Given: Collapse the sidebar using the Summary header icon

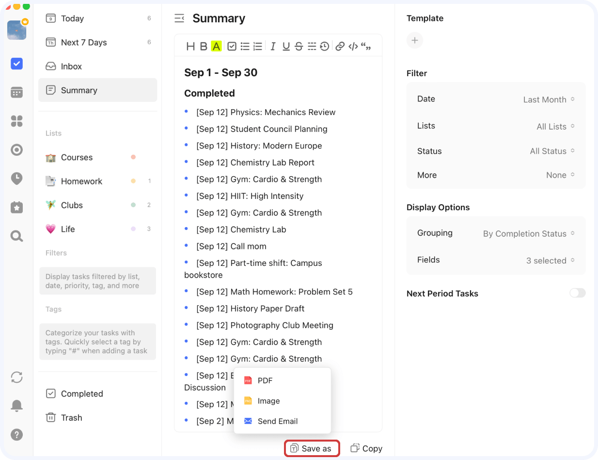Looking at the screenshot, I should coord(179,18).
